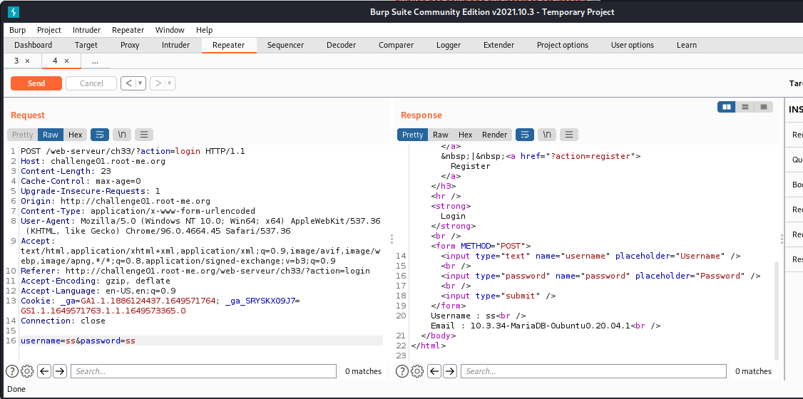
Task: Open Request pane hamburger options menu
Action: coord(144,135)
